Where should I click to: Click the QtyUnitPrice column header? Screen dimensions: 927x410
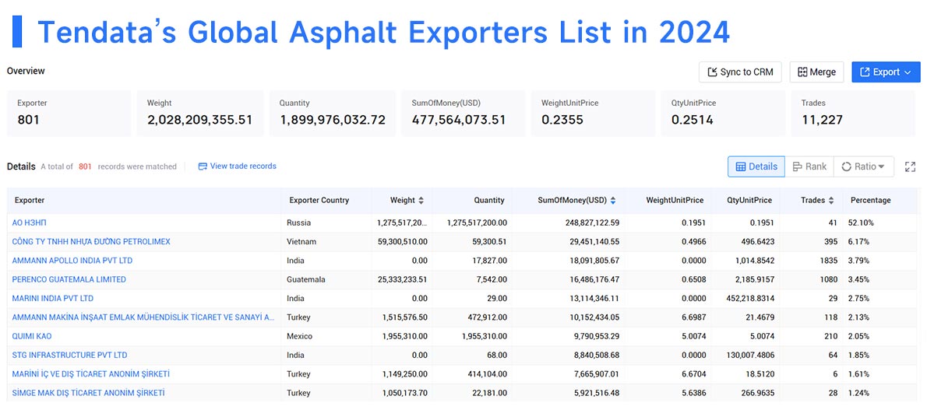click(x=749, y=200)
